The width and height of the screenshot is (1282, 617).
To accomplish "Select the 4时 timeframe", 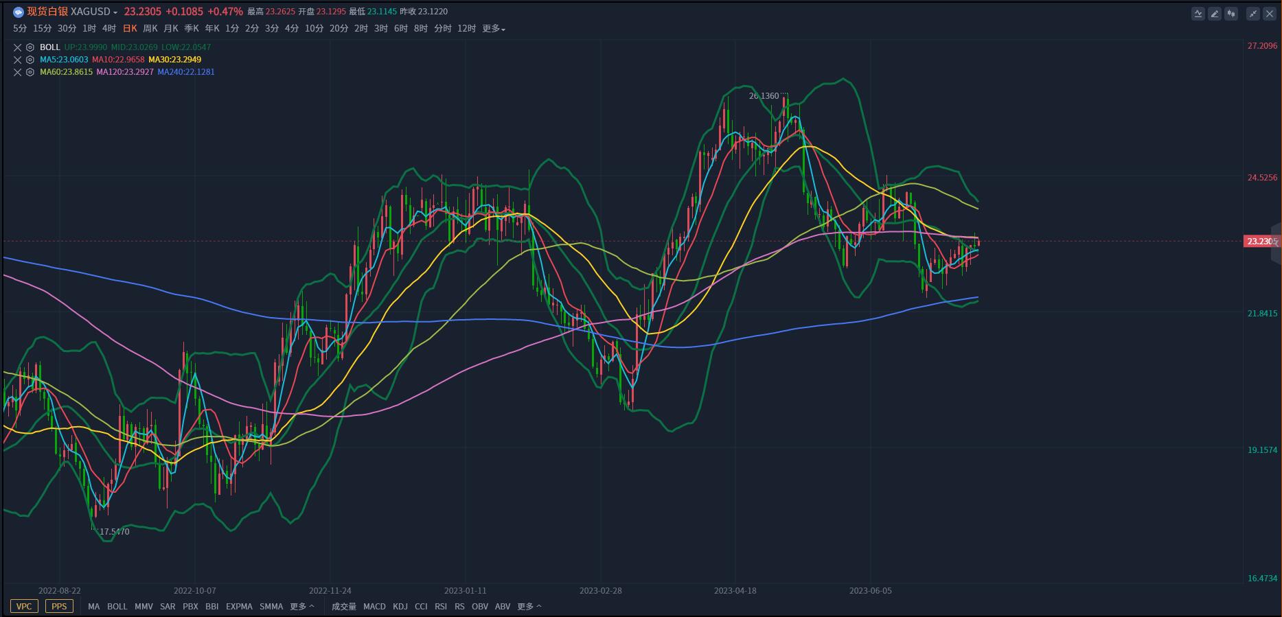I will 109,29.
